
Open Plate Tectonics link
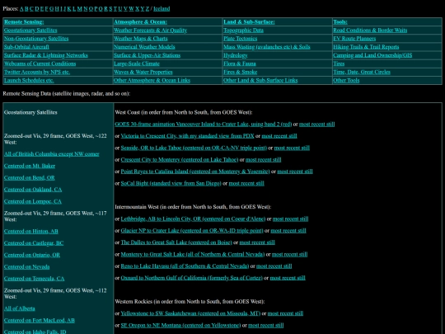(240, 38)
